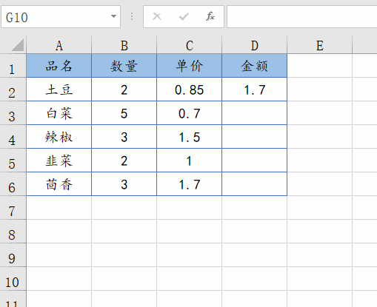Select row 2 header
377x307 pixels.
pos(13,90)
